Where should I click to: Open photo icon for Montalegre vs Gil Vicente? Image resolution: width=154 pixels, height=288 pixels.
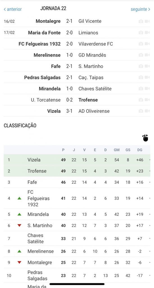141,21
